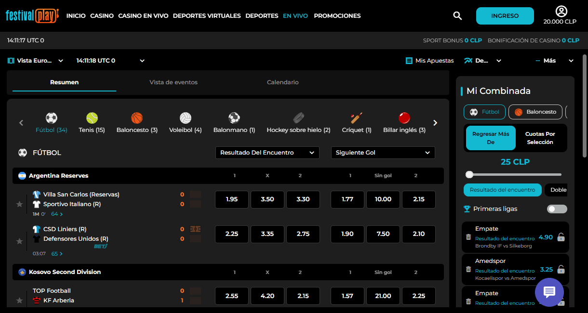588x313 pixels.
Task: Select the Doble market chip
Action: pyautogui.click(x=557, y=190)
